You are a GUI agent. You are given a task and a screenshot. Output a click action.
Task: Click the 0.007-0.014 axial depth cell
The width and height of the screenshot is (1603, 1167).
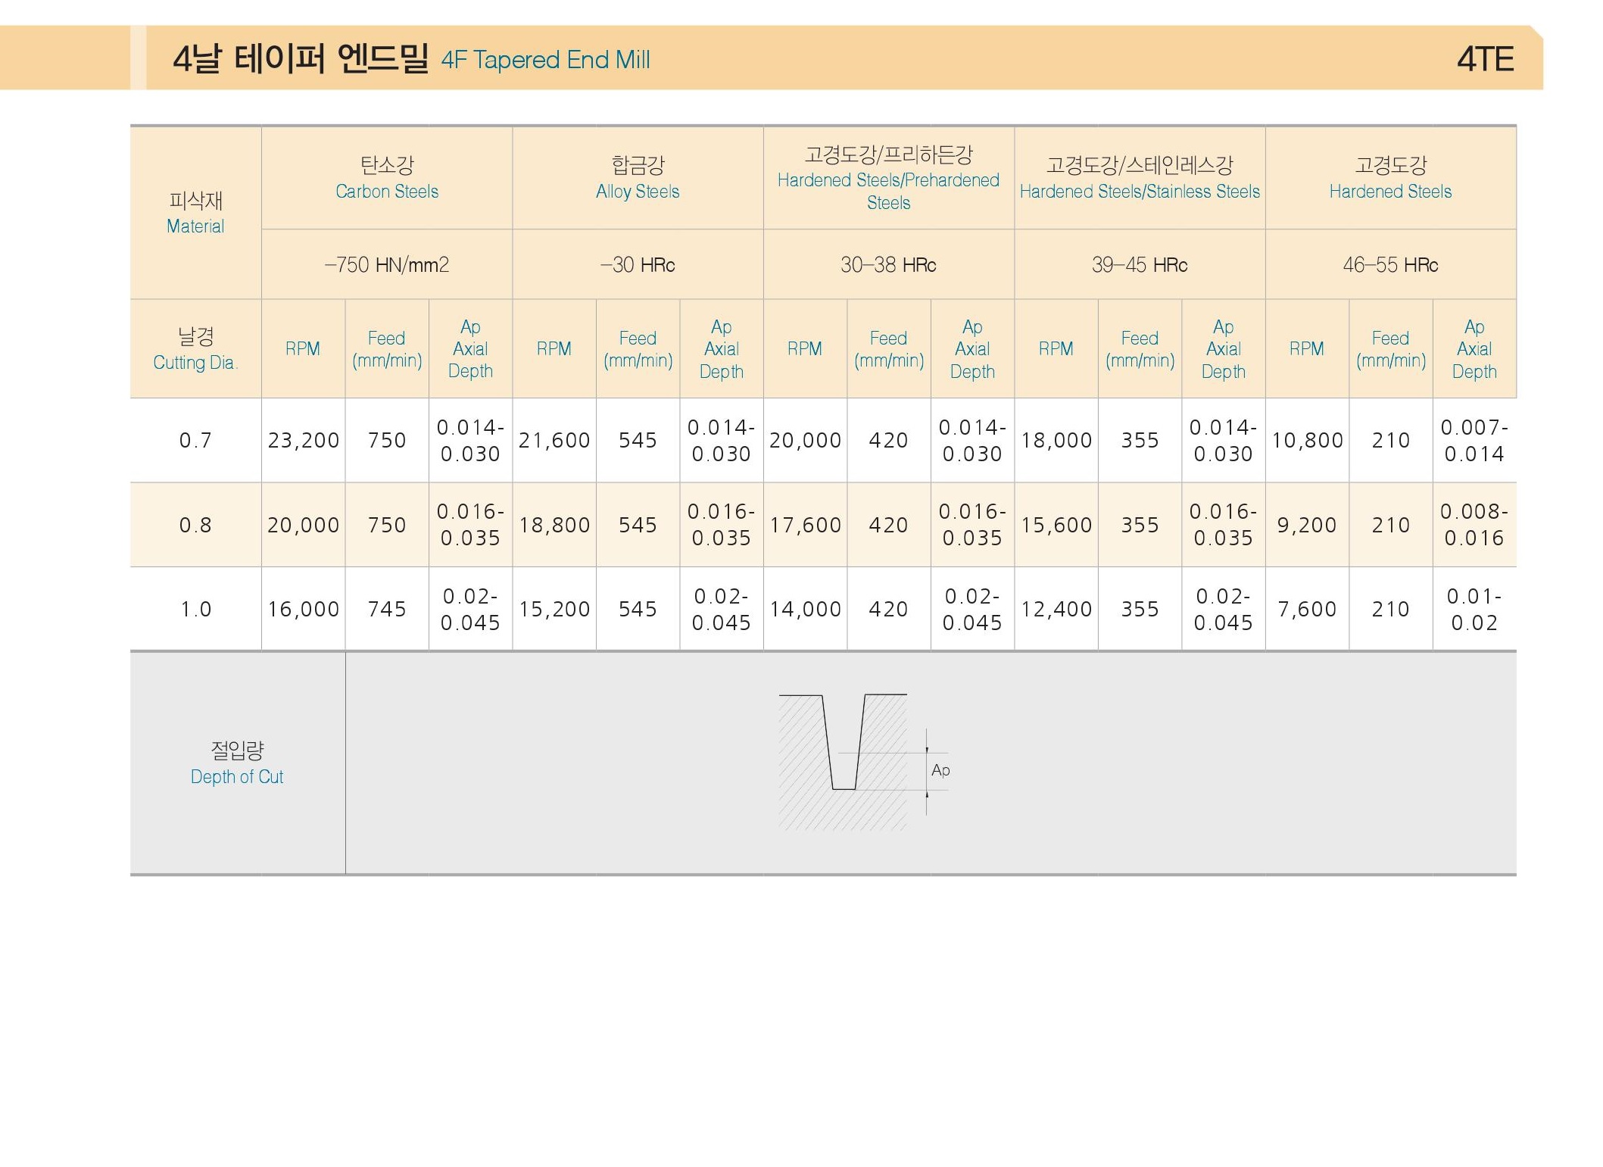coord(1474,440)
